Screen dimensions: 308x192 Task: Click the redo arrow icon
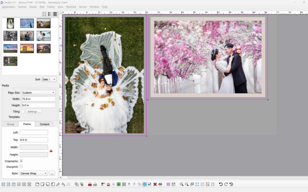[226, 185]
